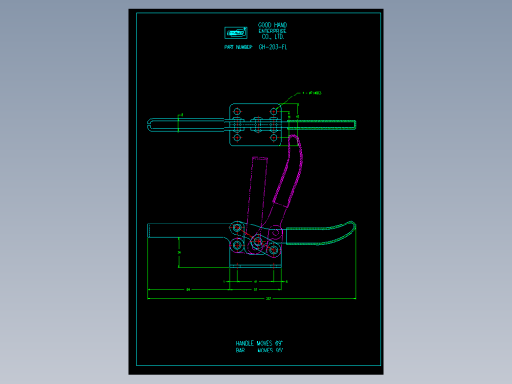This screenshot has height=384, width=512.
Task: Click the 'HANDLE MOVES' note line
Action: 259,343
